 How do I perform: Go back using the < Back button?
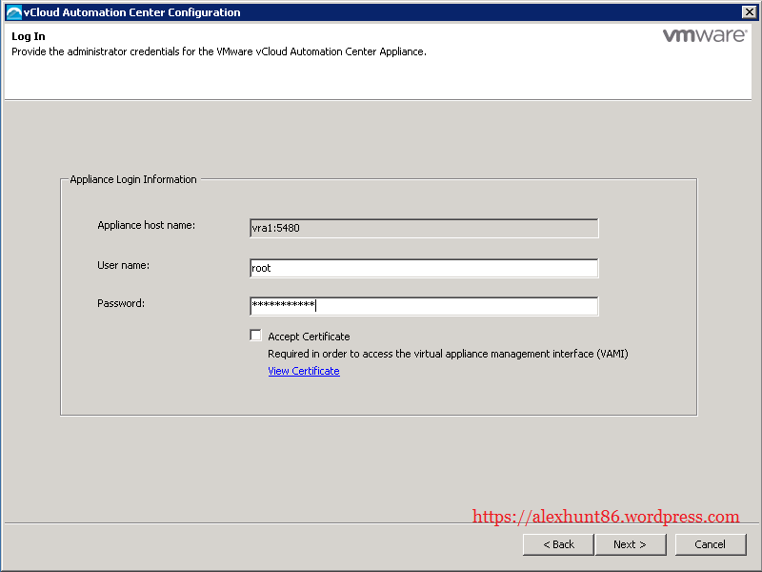tap(558, 544)
